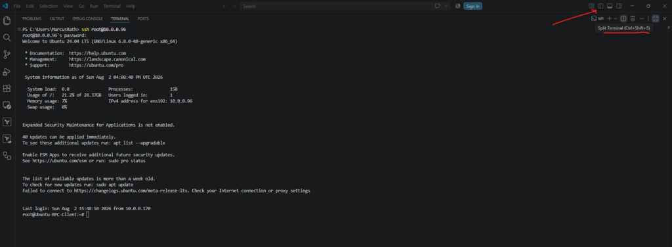The height and width of the screenshot is (247, 672).
Task: Open Customize Layout in title bar
Action: tap(591, 6)
